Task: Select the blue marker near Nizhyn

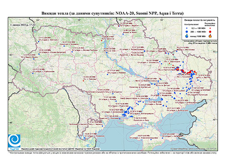Action: (123, 34)
